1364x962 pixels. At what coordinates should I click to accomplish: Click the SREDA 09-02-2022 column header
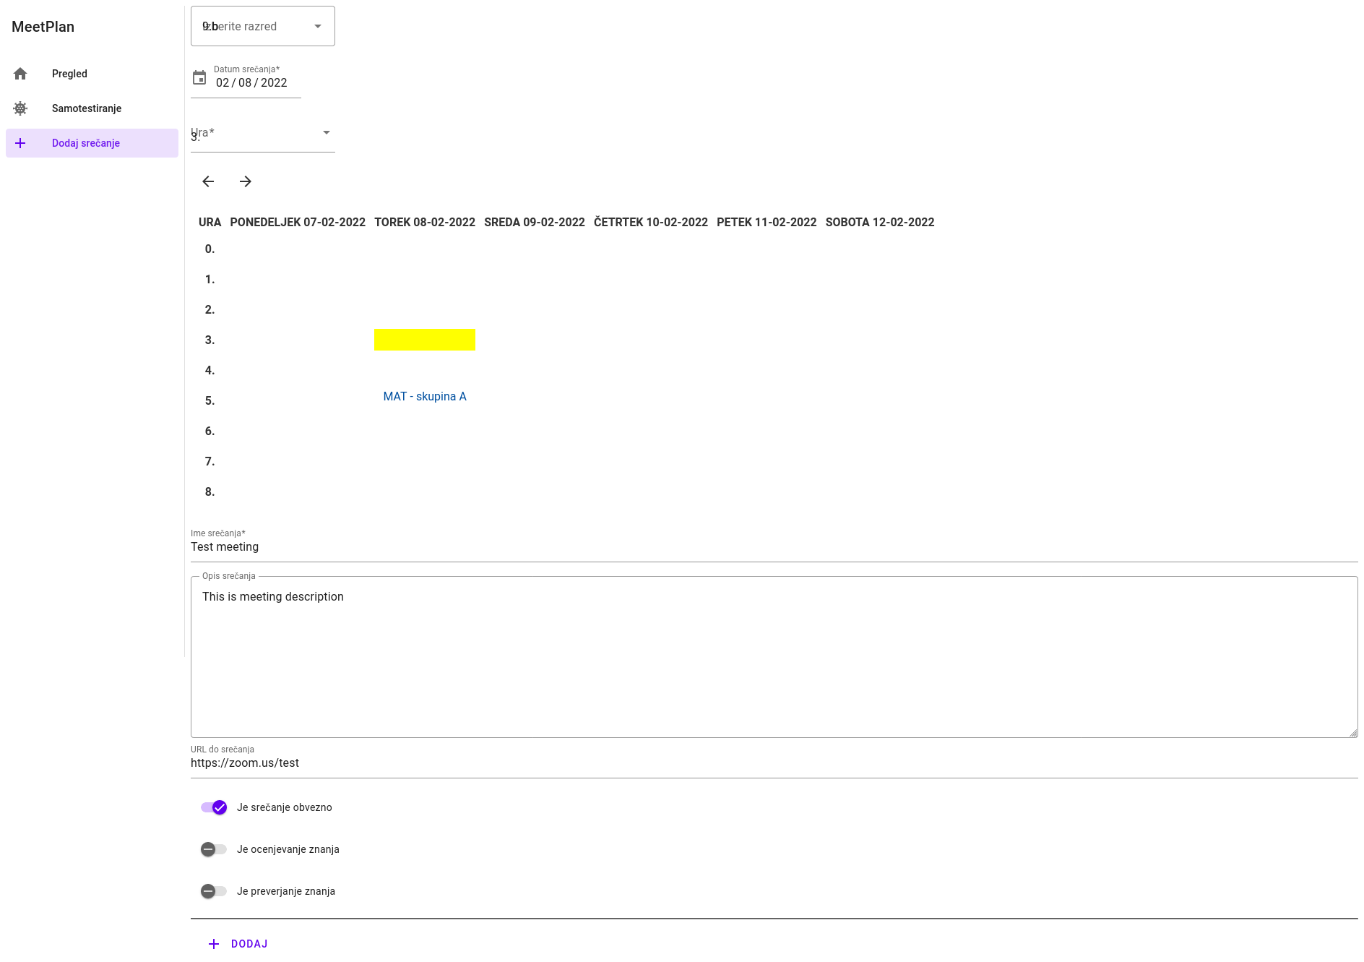pos(535,223)
